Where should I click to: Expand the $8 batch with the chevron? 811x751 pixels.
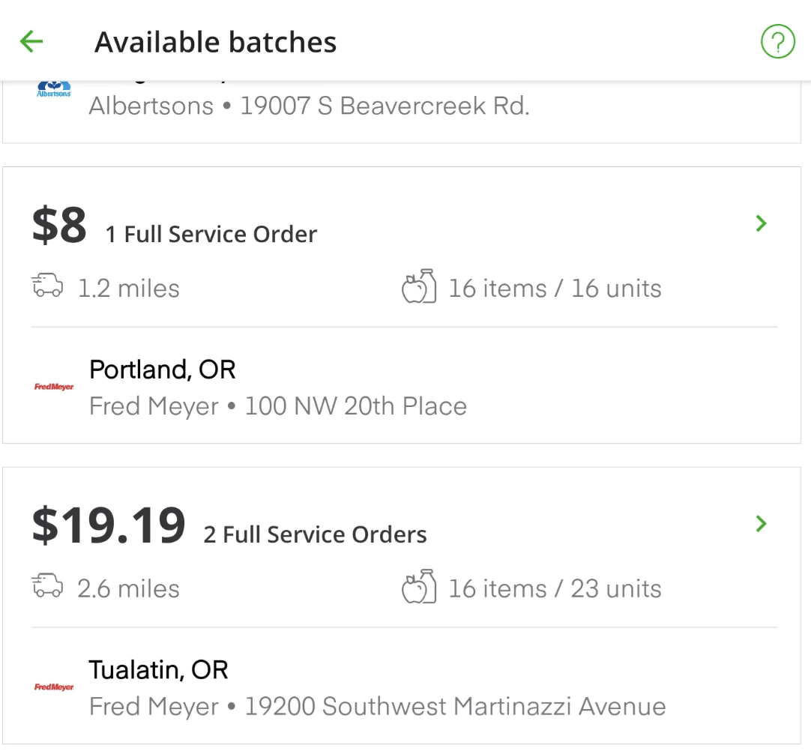tap(761, 223)
